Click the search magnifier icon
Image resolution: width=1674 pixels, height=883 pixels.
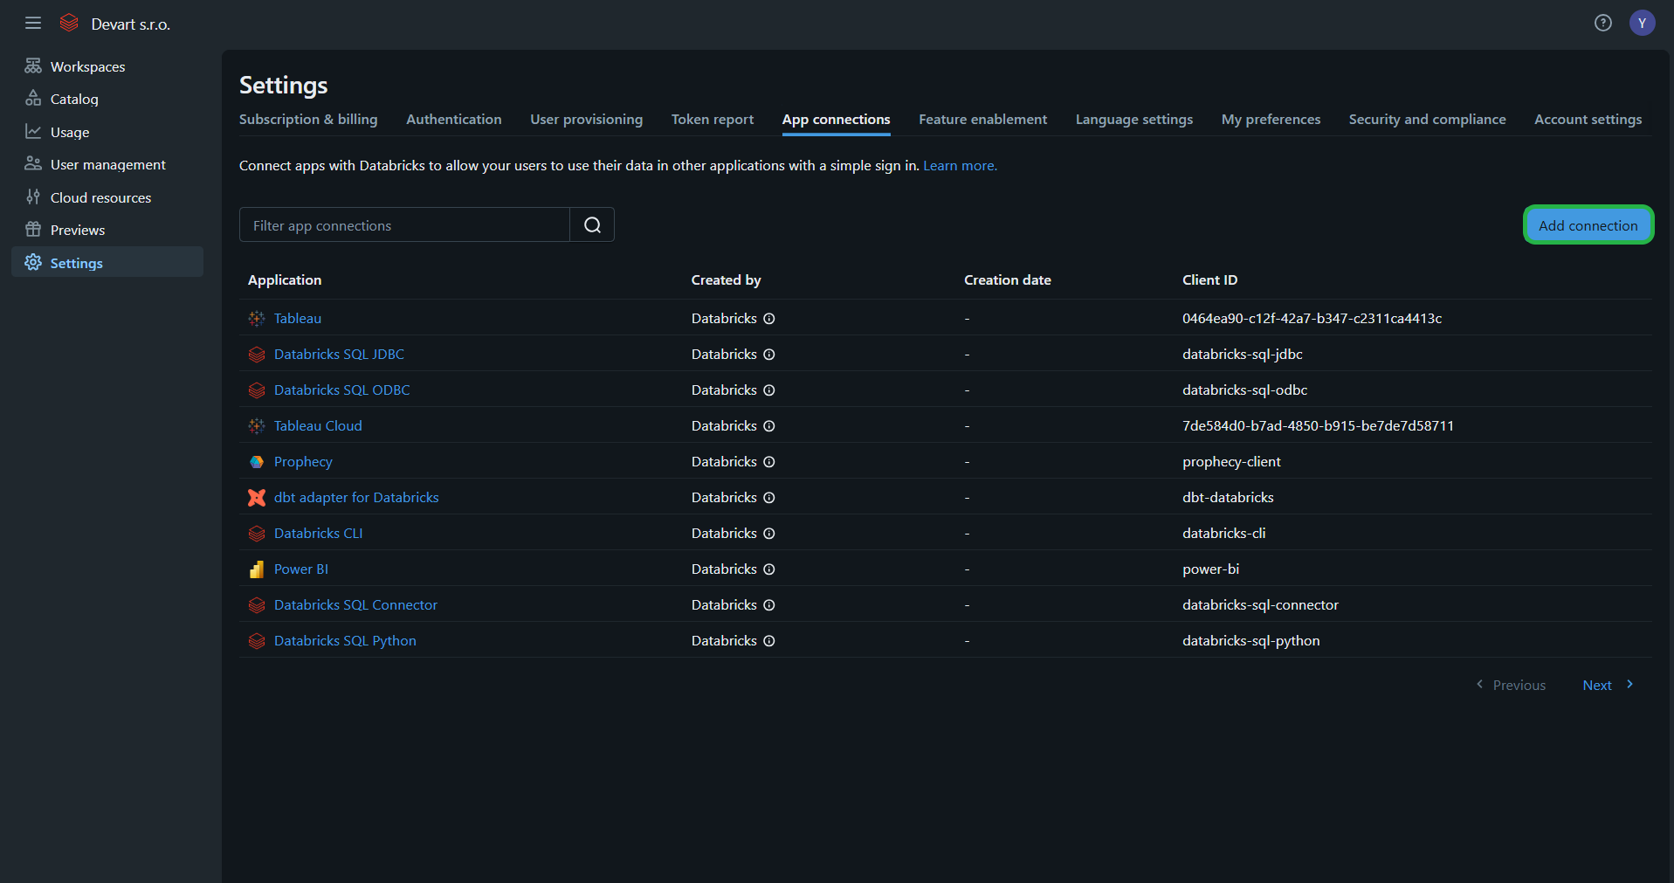(x=592, y=225)
